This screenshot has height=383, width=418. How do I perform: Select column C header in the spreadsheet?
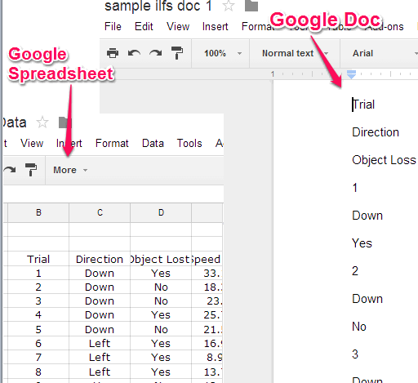[100, 212]
